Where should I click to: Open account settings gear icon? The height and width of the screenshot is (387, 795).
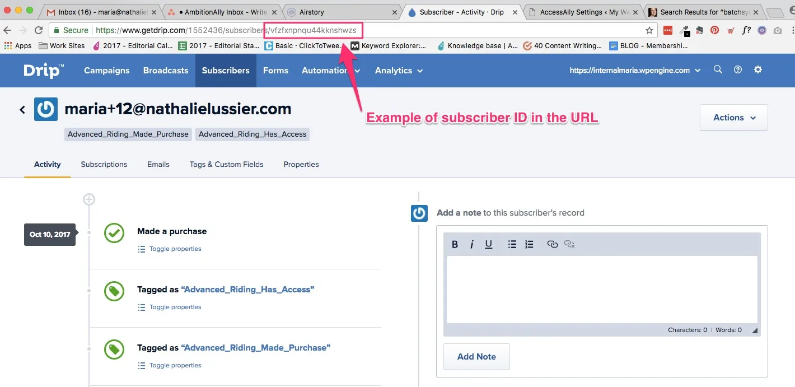(758, 70)
